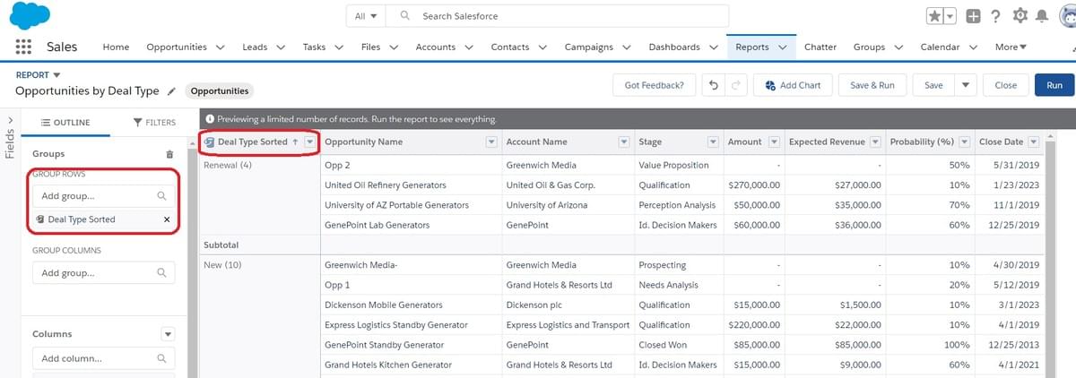The height and width of the screenshot is (378, 1076).
Task: Open the Contacts tab
Action: (509, 47)
